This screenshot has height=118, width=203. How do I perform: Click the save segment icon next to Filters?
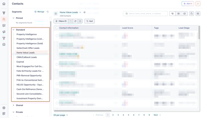point(80,21)
